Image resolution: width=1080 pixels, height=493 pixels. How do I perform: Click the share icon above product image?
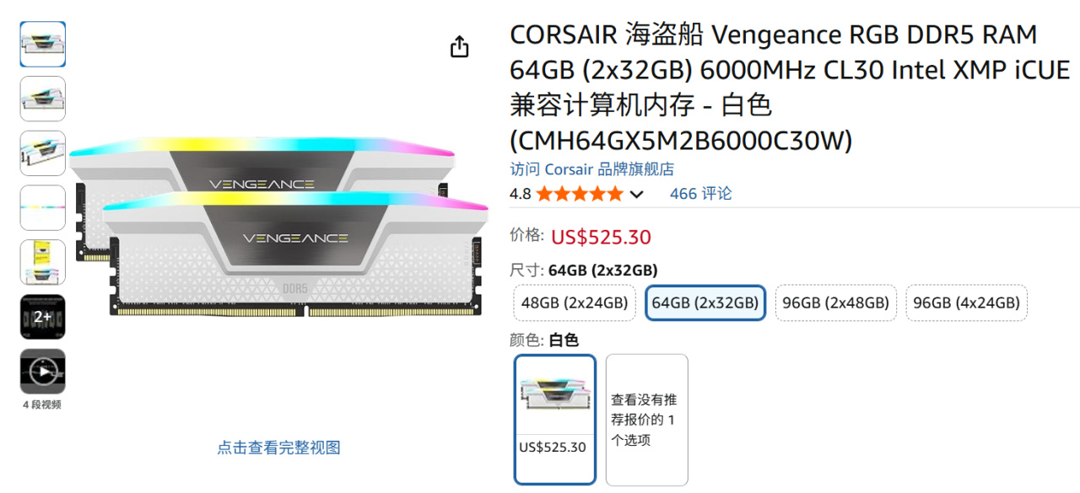(x=459, y=46)
